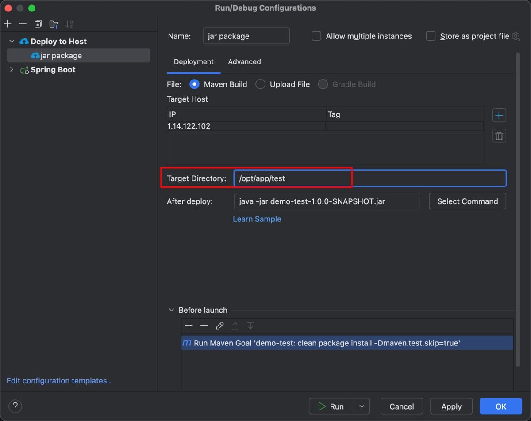The image size is (531, 421).
Task: Click the add new configuration plus icon
Action: point(8,24)
